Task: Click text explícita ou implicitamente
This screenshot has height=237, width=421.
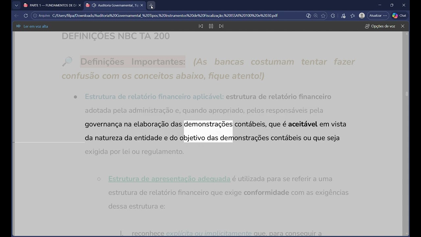Action: tap(209, 233)
